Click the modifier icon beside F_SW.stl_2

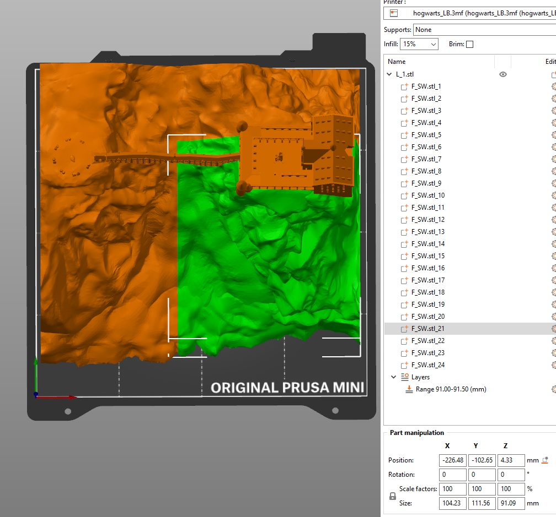click(404, 99)
